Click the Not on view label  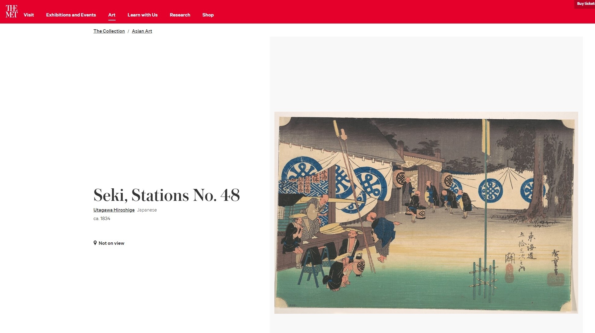pyautogui.click(x=111, y=243)
